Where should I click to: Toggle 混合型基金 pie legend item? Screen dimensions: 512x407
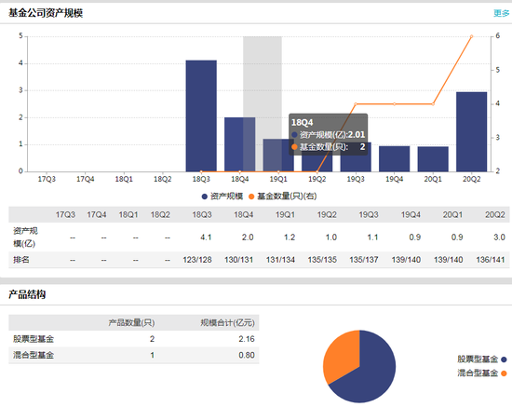[482, 373]
